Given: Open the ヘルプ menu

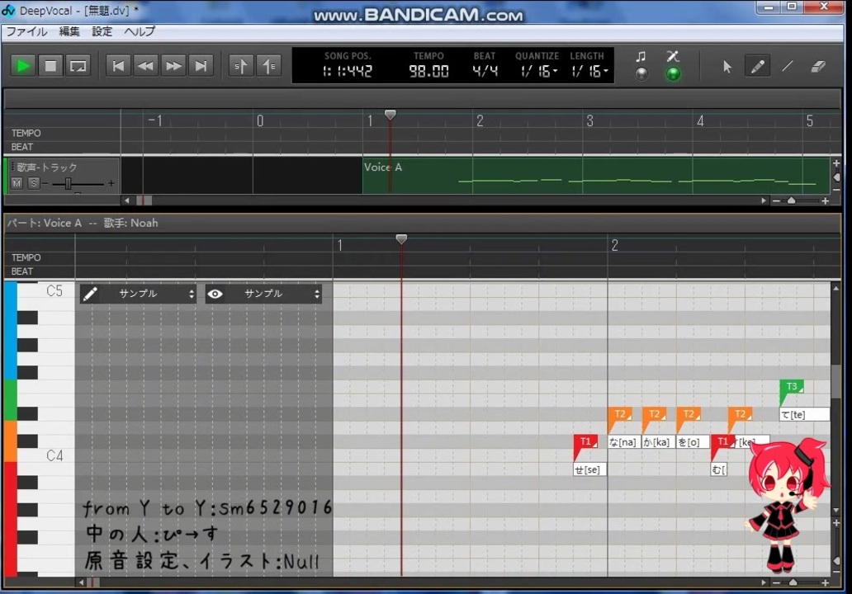Looking at the screenshot, I should [x=140, y=31].
